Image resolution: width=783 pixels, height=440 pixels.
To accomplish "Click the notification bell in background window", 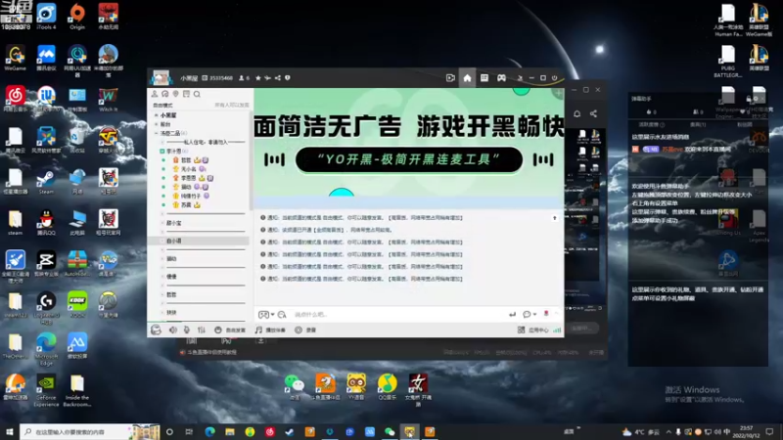I will coord(576,113).
